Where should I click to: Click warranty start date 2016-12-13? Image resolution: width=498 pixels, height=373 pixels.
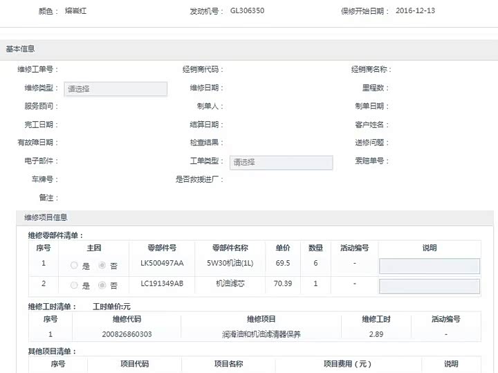pyautogui.click(x=415, y=11)
